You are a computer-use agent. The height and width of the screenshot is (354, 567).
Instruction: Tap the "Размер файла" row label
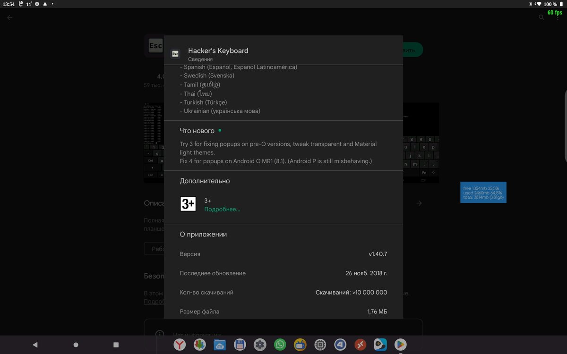199,312
